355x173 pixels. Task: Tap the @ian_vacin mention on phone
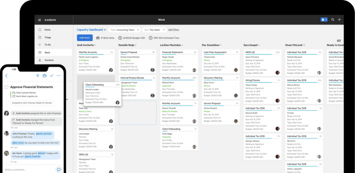pyautogui.click(x=18, y=143)
